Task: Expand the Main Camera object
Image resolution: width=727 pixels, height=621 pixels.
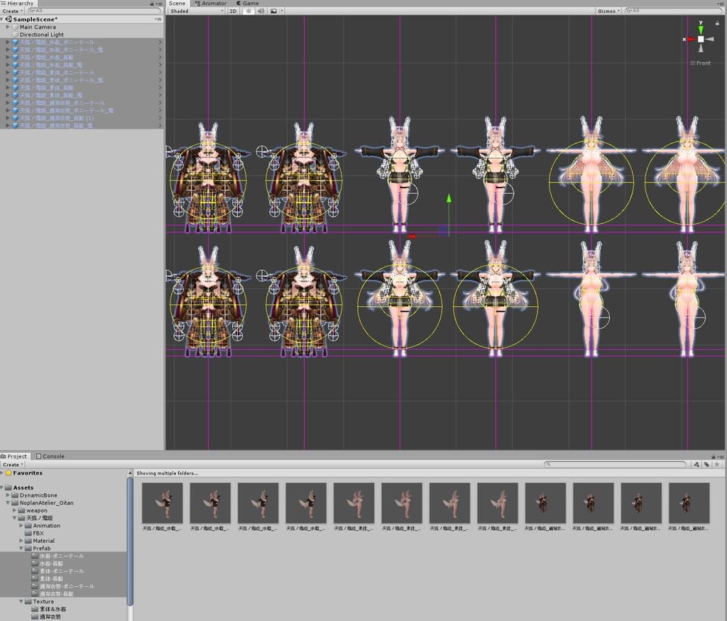Action: pyautogui.click(x=8, y=27)
